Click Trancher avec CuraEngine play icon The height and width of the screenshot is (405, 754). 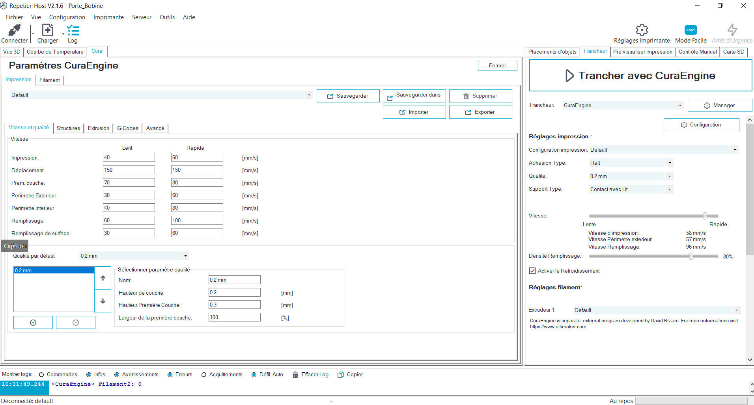(x=569, y=76)
